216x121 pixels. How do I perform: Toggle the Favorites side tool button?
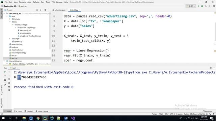(x=1, y=103)
